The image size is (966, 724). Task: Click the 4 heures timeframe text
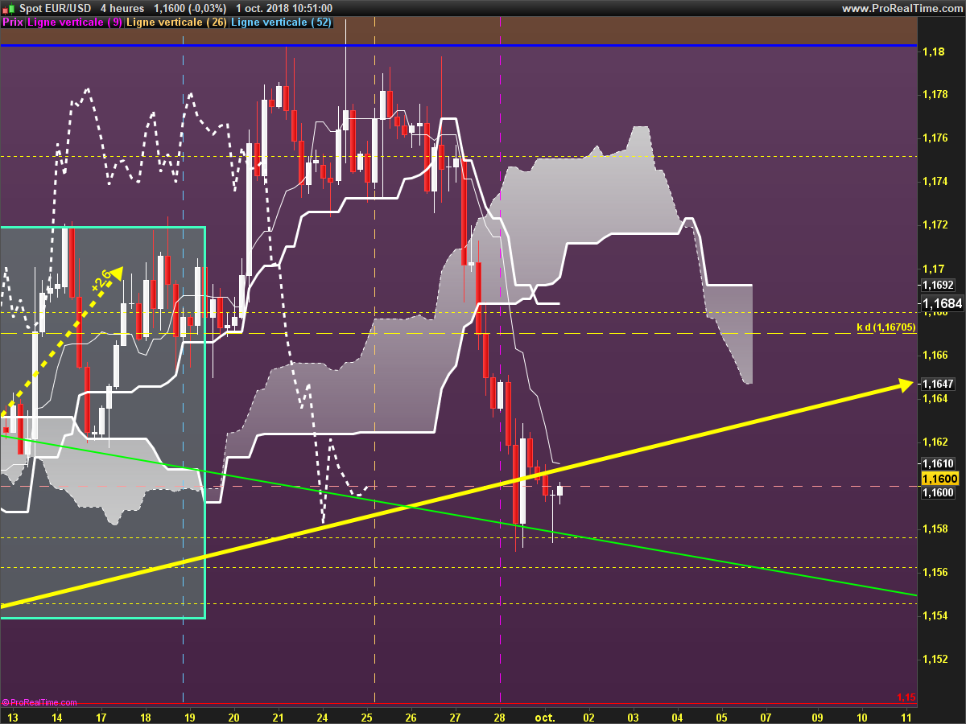(x=122, y=8)
